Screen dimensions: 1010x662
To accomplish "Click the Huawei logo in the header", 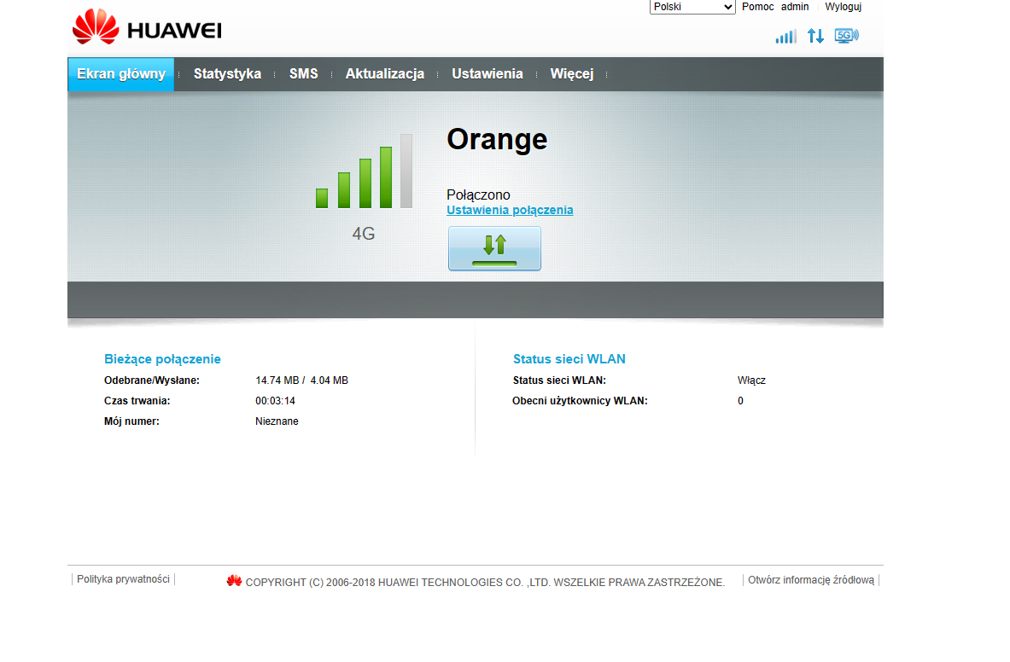I will point(145,27).
